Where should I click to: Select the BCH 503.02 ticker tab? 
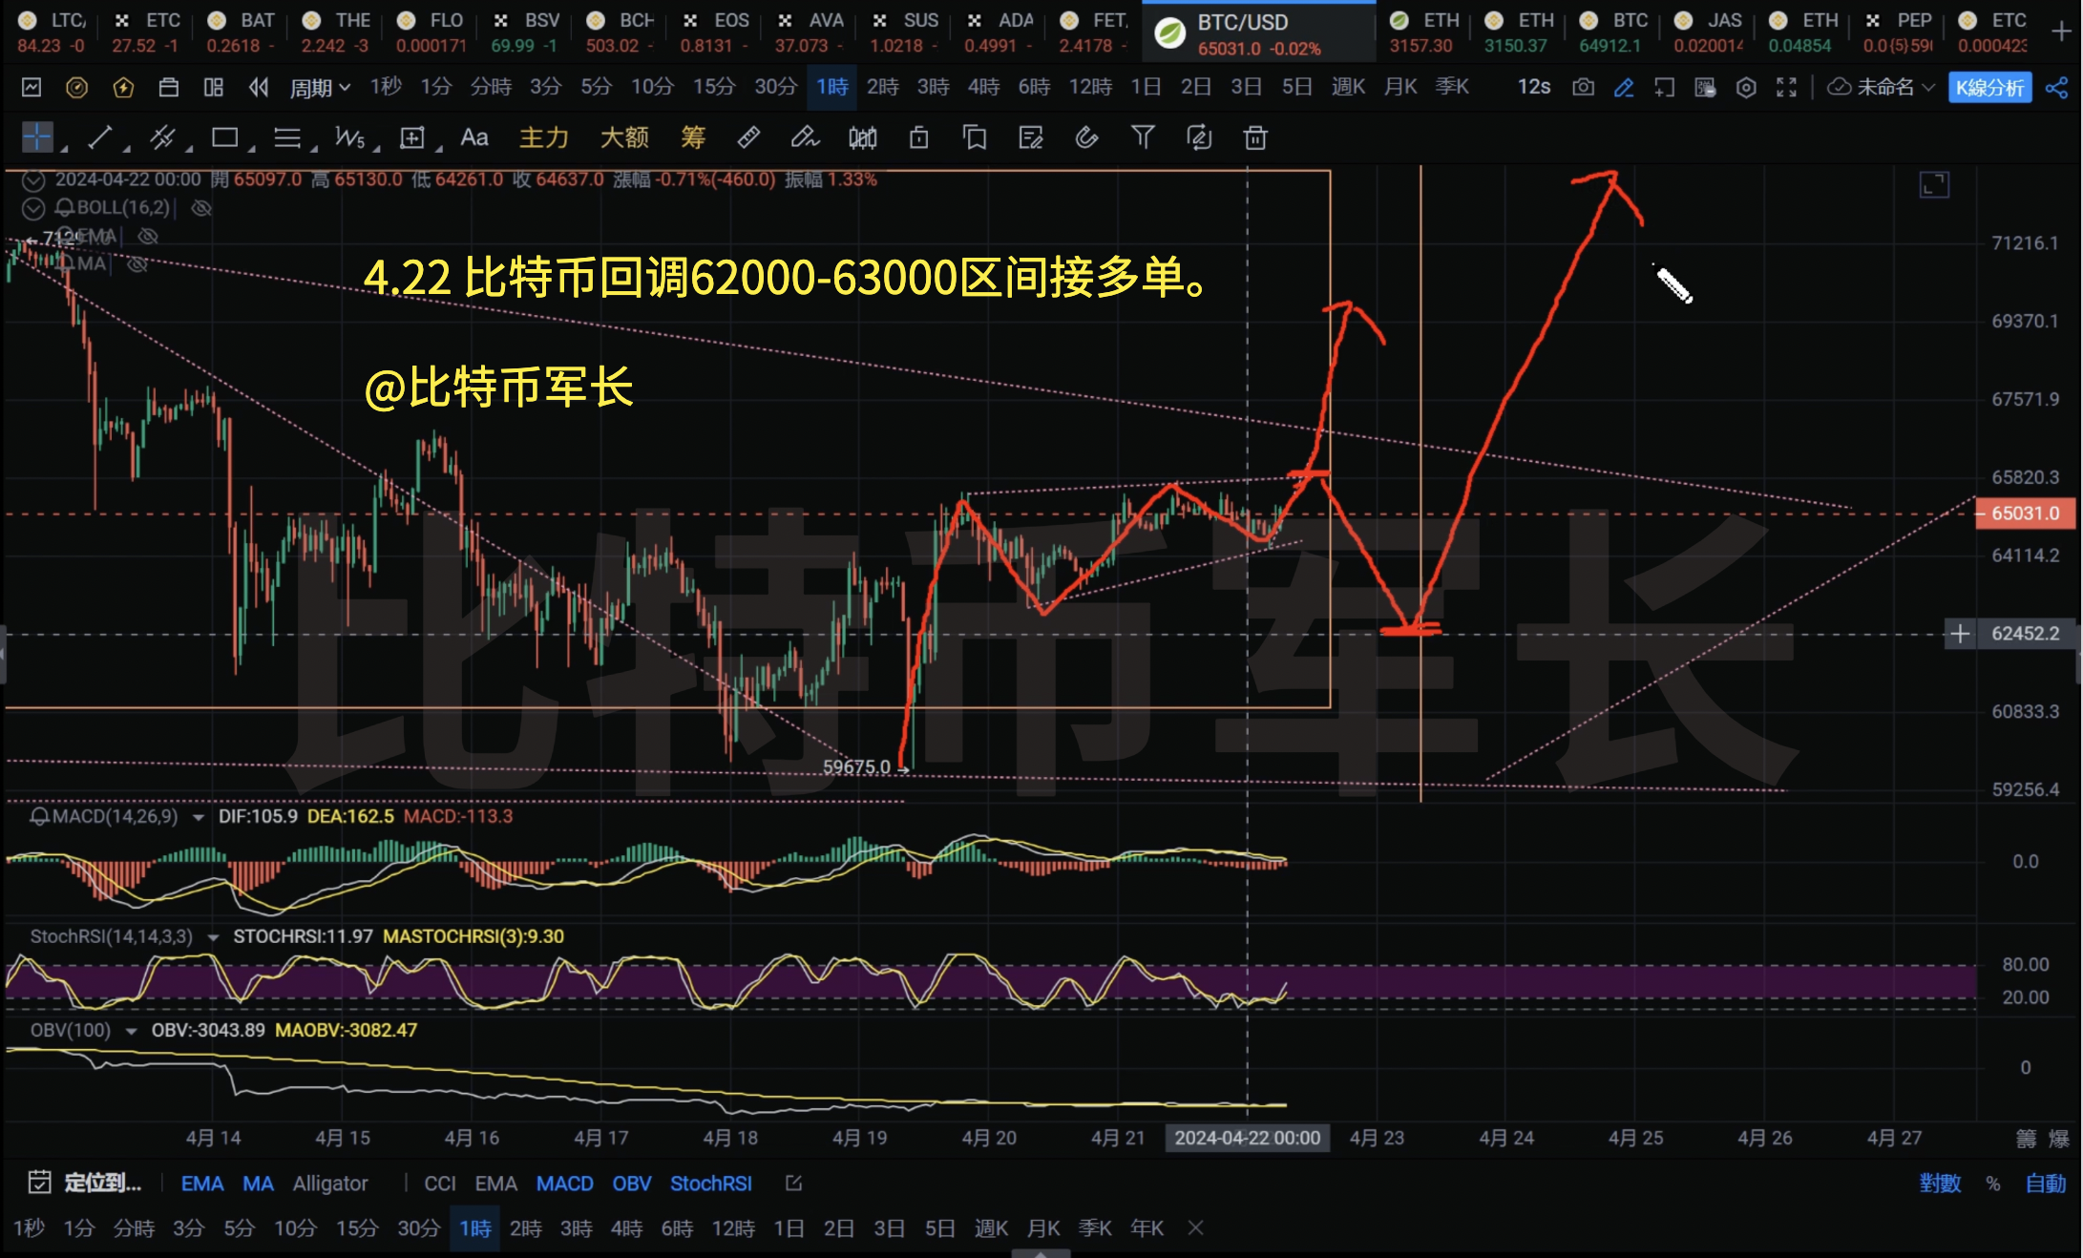(621, 32)
